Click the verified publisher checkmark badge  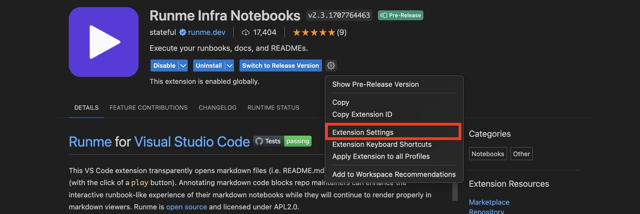(x=183, y=32)
